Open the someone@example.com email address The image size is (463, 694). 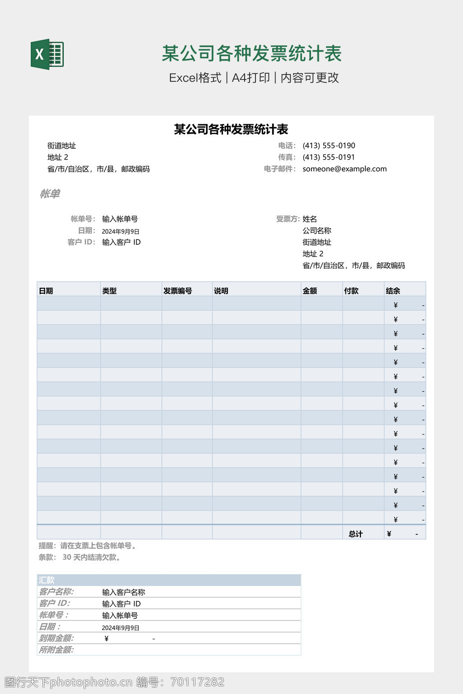pos(345,169)
